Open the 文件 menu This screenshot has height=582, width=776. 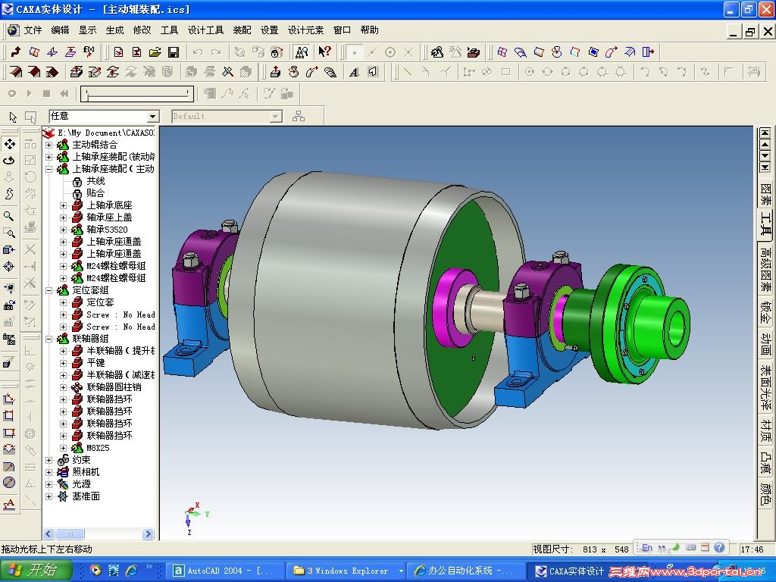pyautogui.click(x=33, y=30)
